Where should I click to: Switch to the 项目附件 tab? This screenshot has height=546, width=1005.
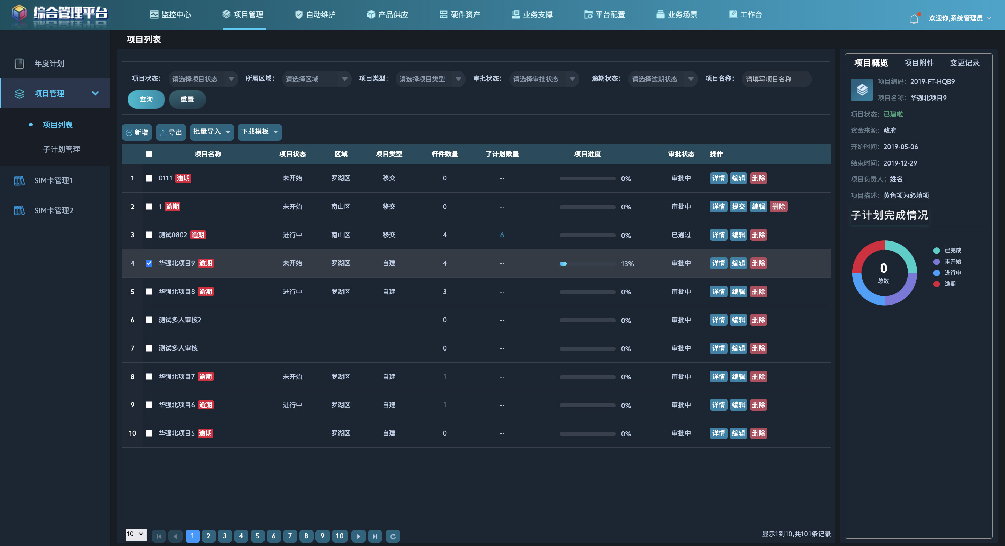point(919,63)
